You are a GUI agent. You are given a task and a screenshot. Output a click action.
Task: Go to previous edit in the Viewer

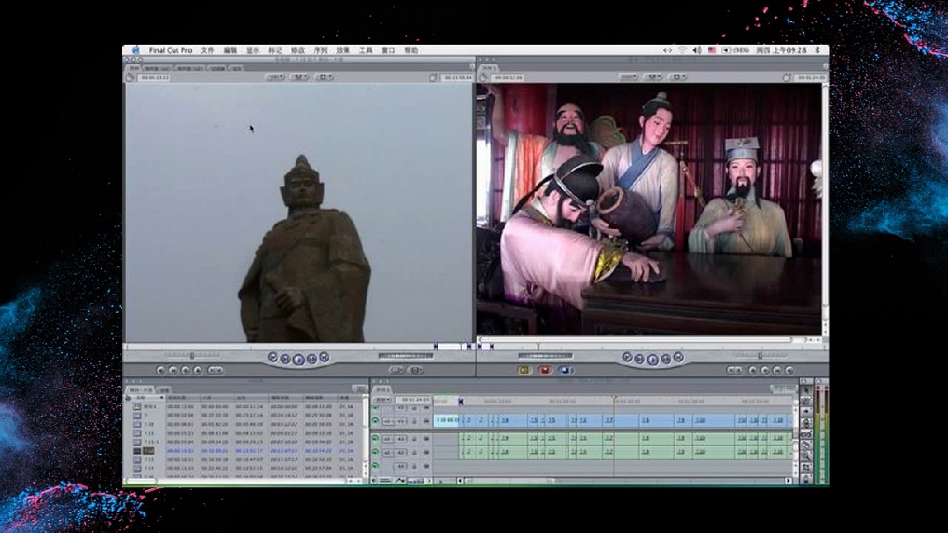[273, 357]
